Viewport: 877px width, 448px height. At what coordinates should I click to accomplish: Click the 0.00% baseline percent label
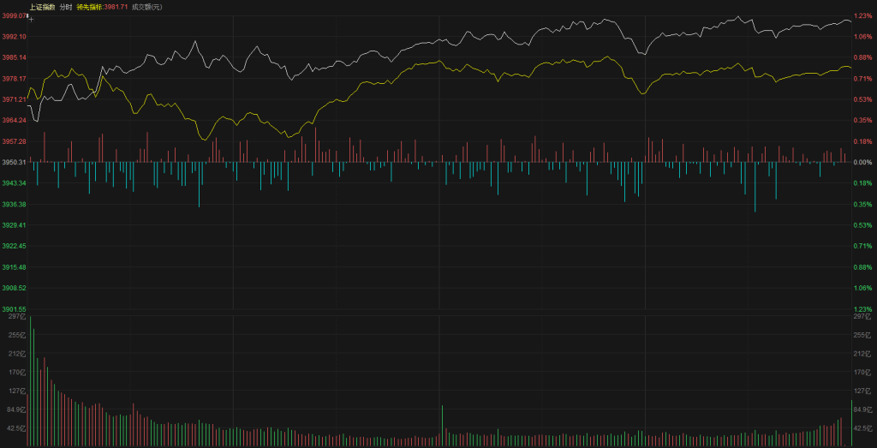(x=862, y=162)
